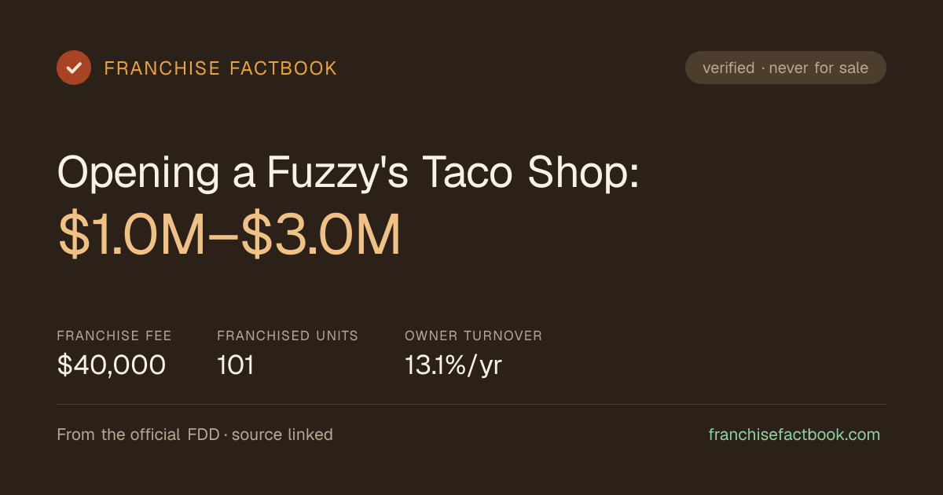Select the 13.1%/yr turnover value
Screen dimensions: 943x495
click(453, 366)
